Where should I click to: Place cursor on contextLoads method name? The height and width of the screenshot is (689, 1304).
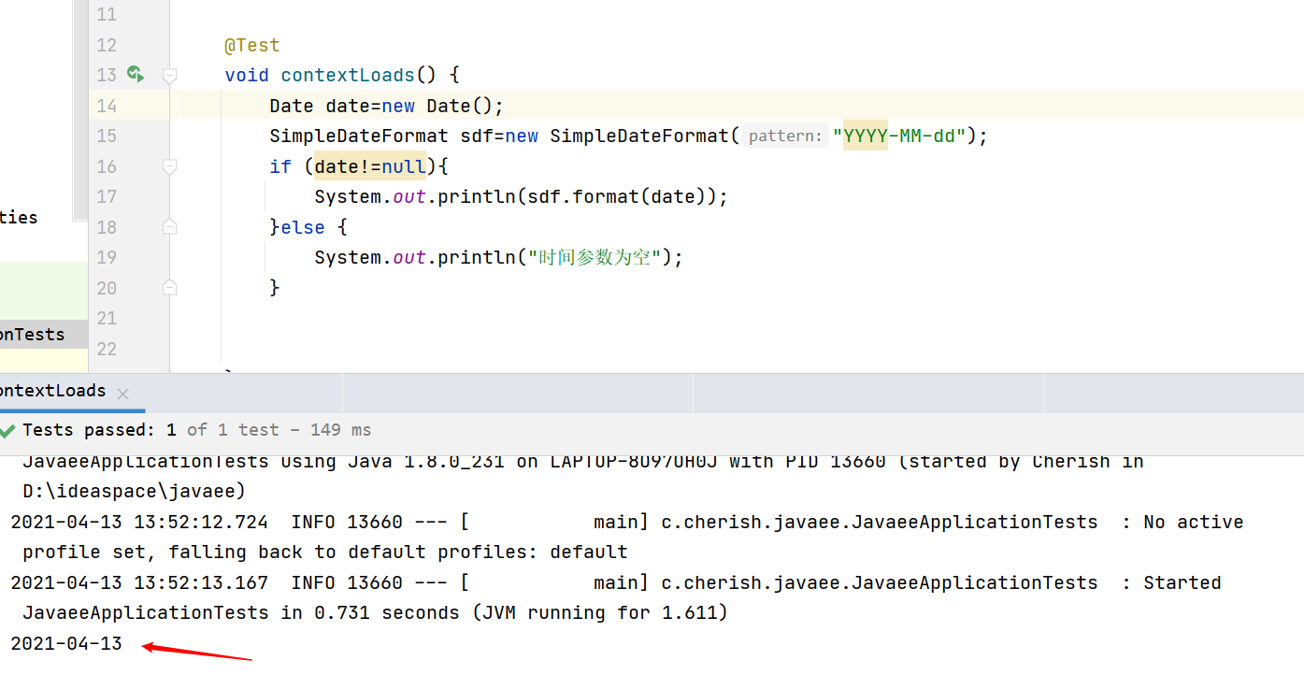pos(348,75)
